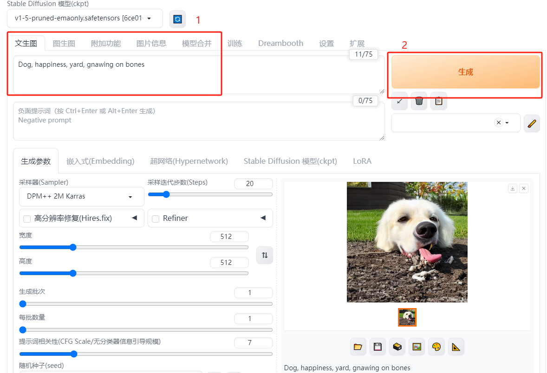Clear the selected styles with X
547x373 pixels.
pos(499,122)
